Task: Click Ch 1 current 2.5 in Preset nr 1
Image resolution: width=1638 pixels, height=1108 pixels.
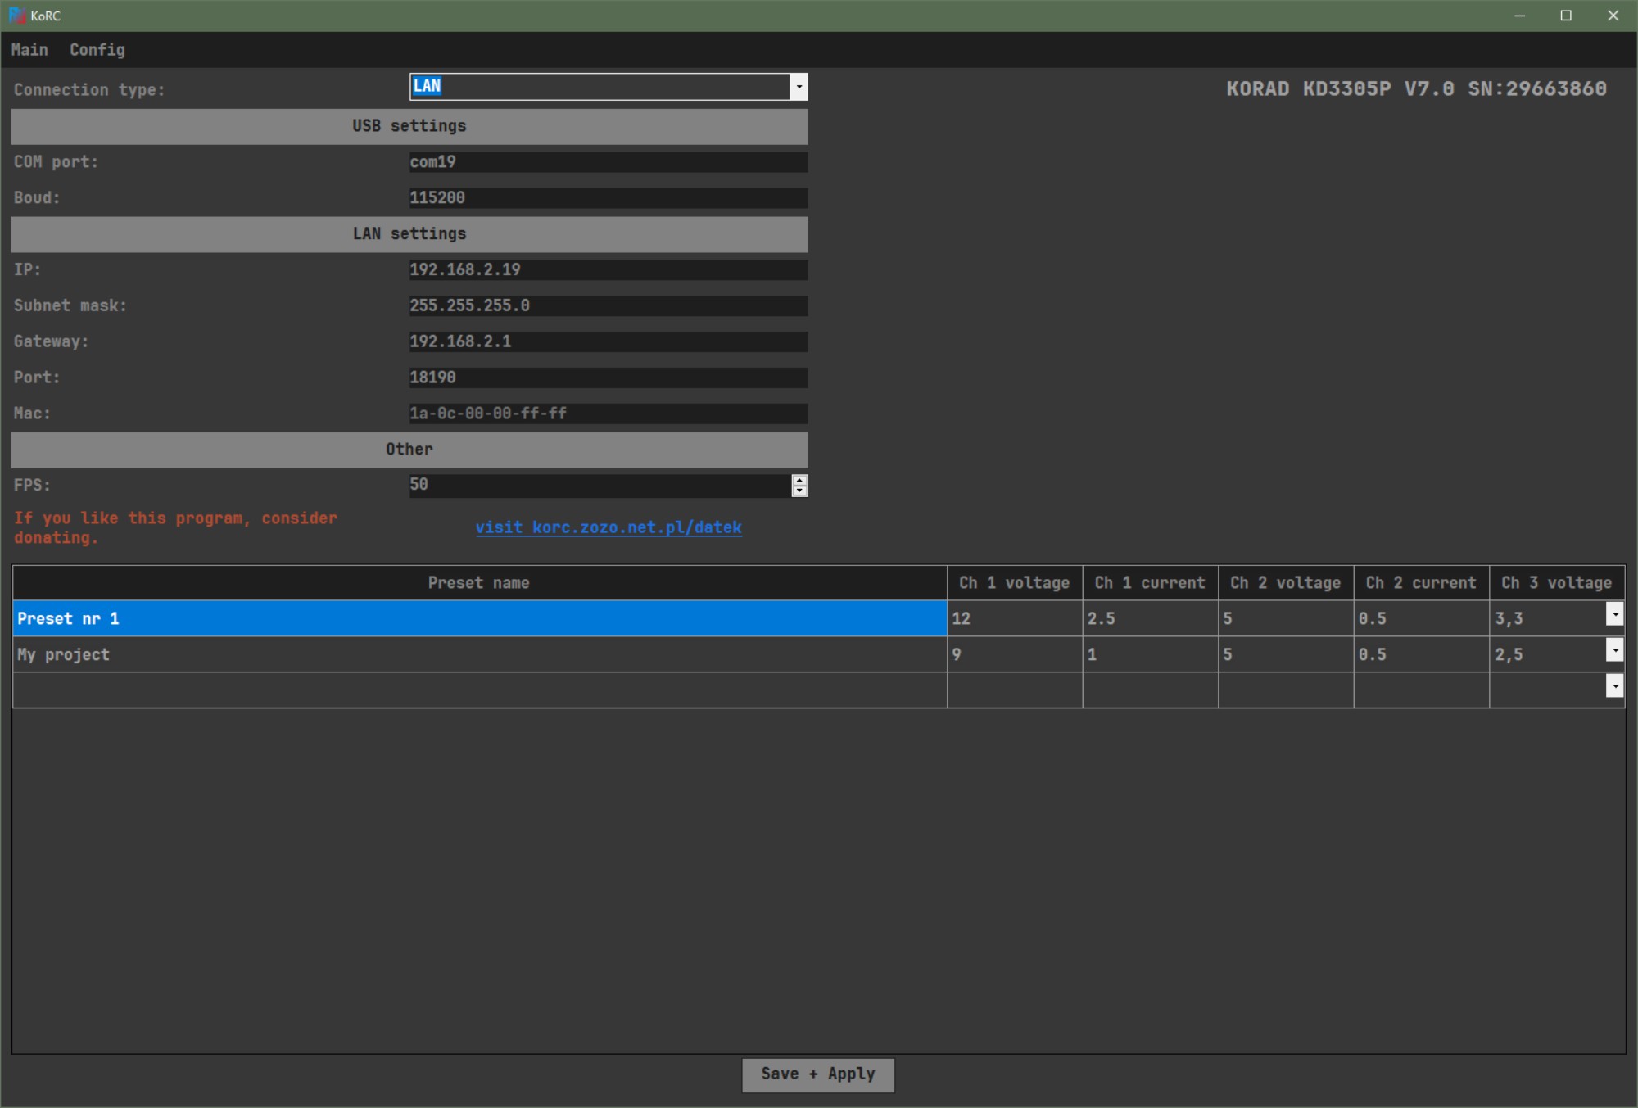Action: [x=1150, y=618]
